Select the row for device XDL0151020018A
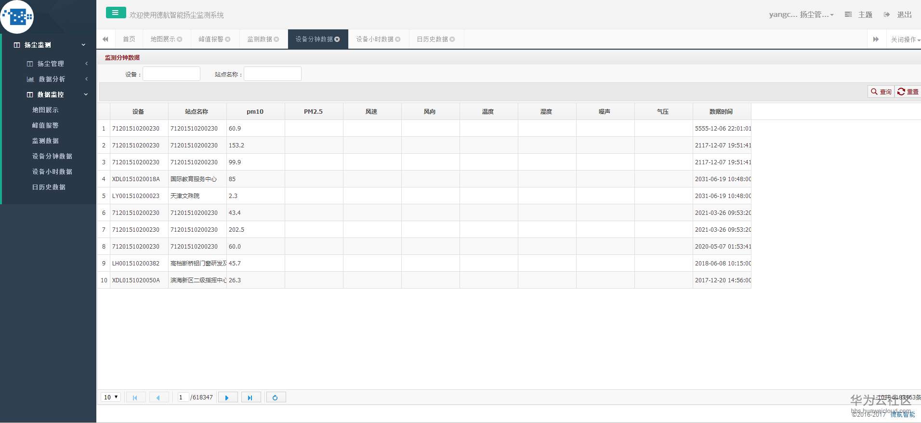This screenshot has height=423, width=921. pos(424,179)
